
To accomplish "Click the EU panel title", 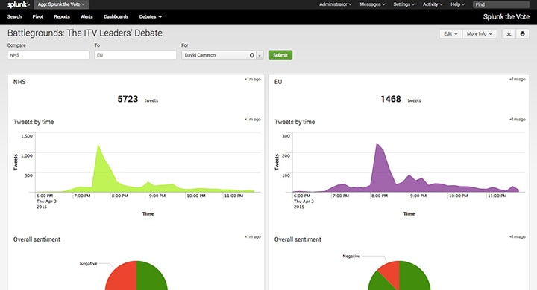I will point(278,82).
